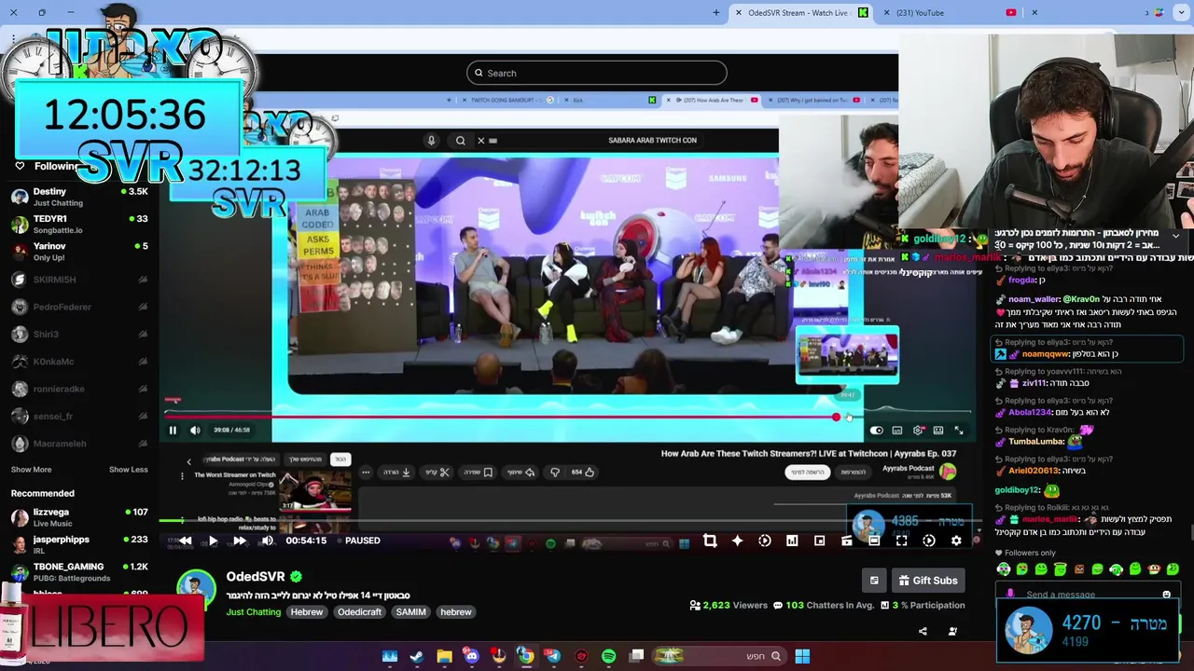Image resolution: width=1194 pixels, height=671 pixels.
Task: Open Ayyrabs Podcast channel avatar
Action: [948, 472]
